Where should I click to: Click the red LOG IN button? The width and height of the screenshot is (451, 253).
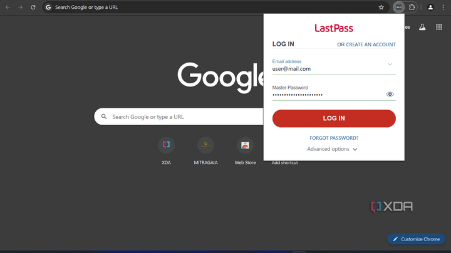coord(334,118)
